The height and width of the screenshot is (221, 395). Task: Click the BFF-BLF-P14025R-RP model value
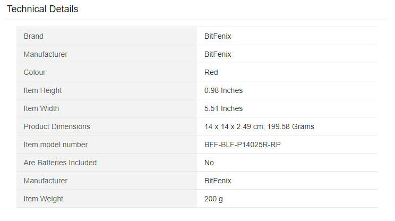click(x=242, y=144)
